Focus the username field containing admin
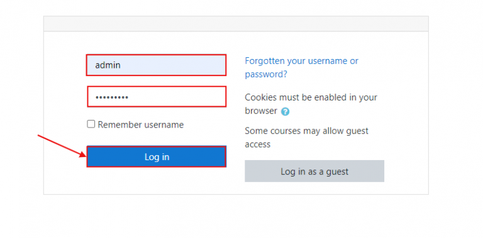 click(156, 65)
